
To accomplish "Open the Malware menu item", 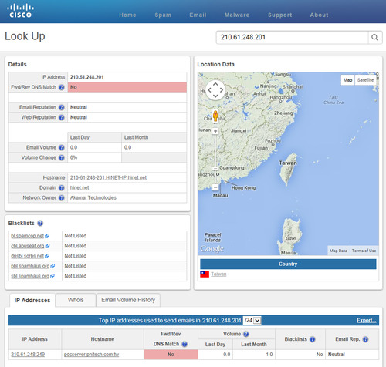I will (x=237, y=15).
